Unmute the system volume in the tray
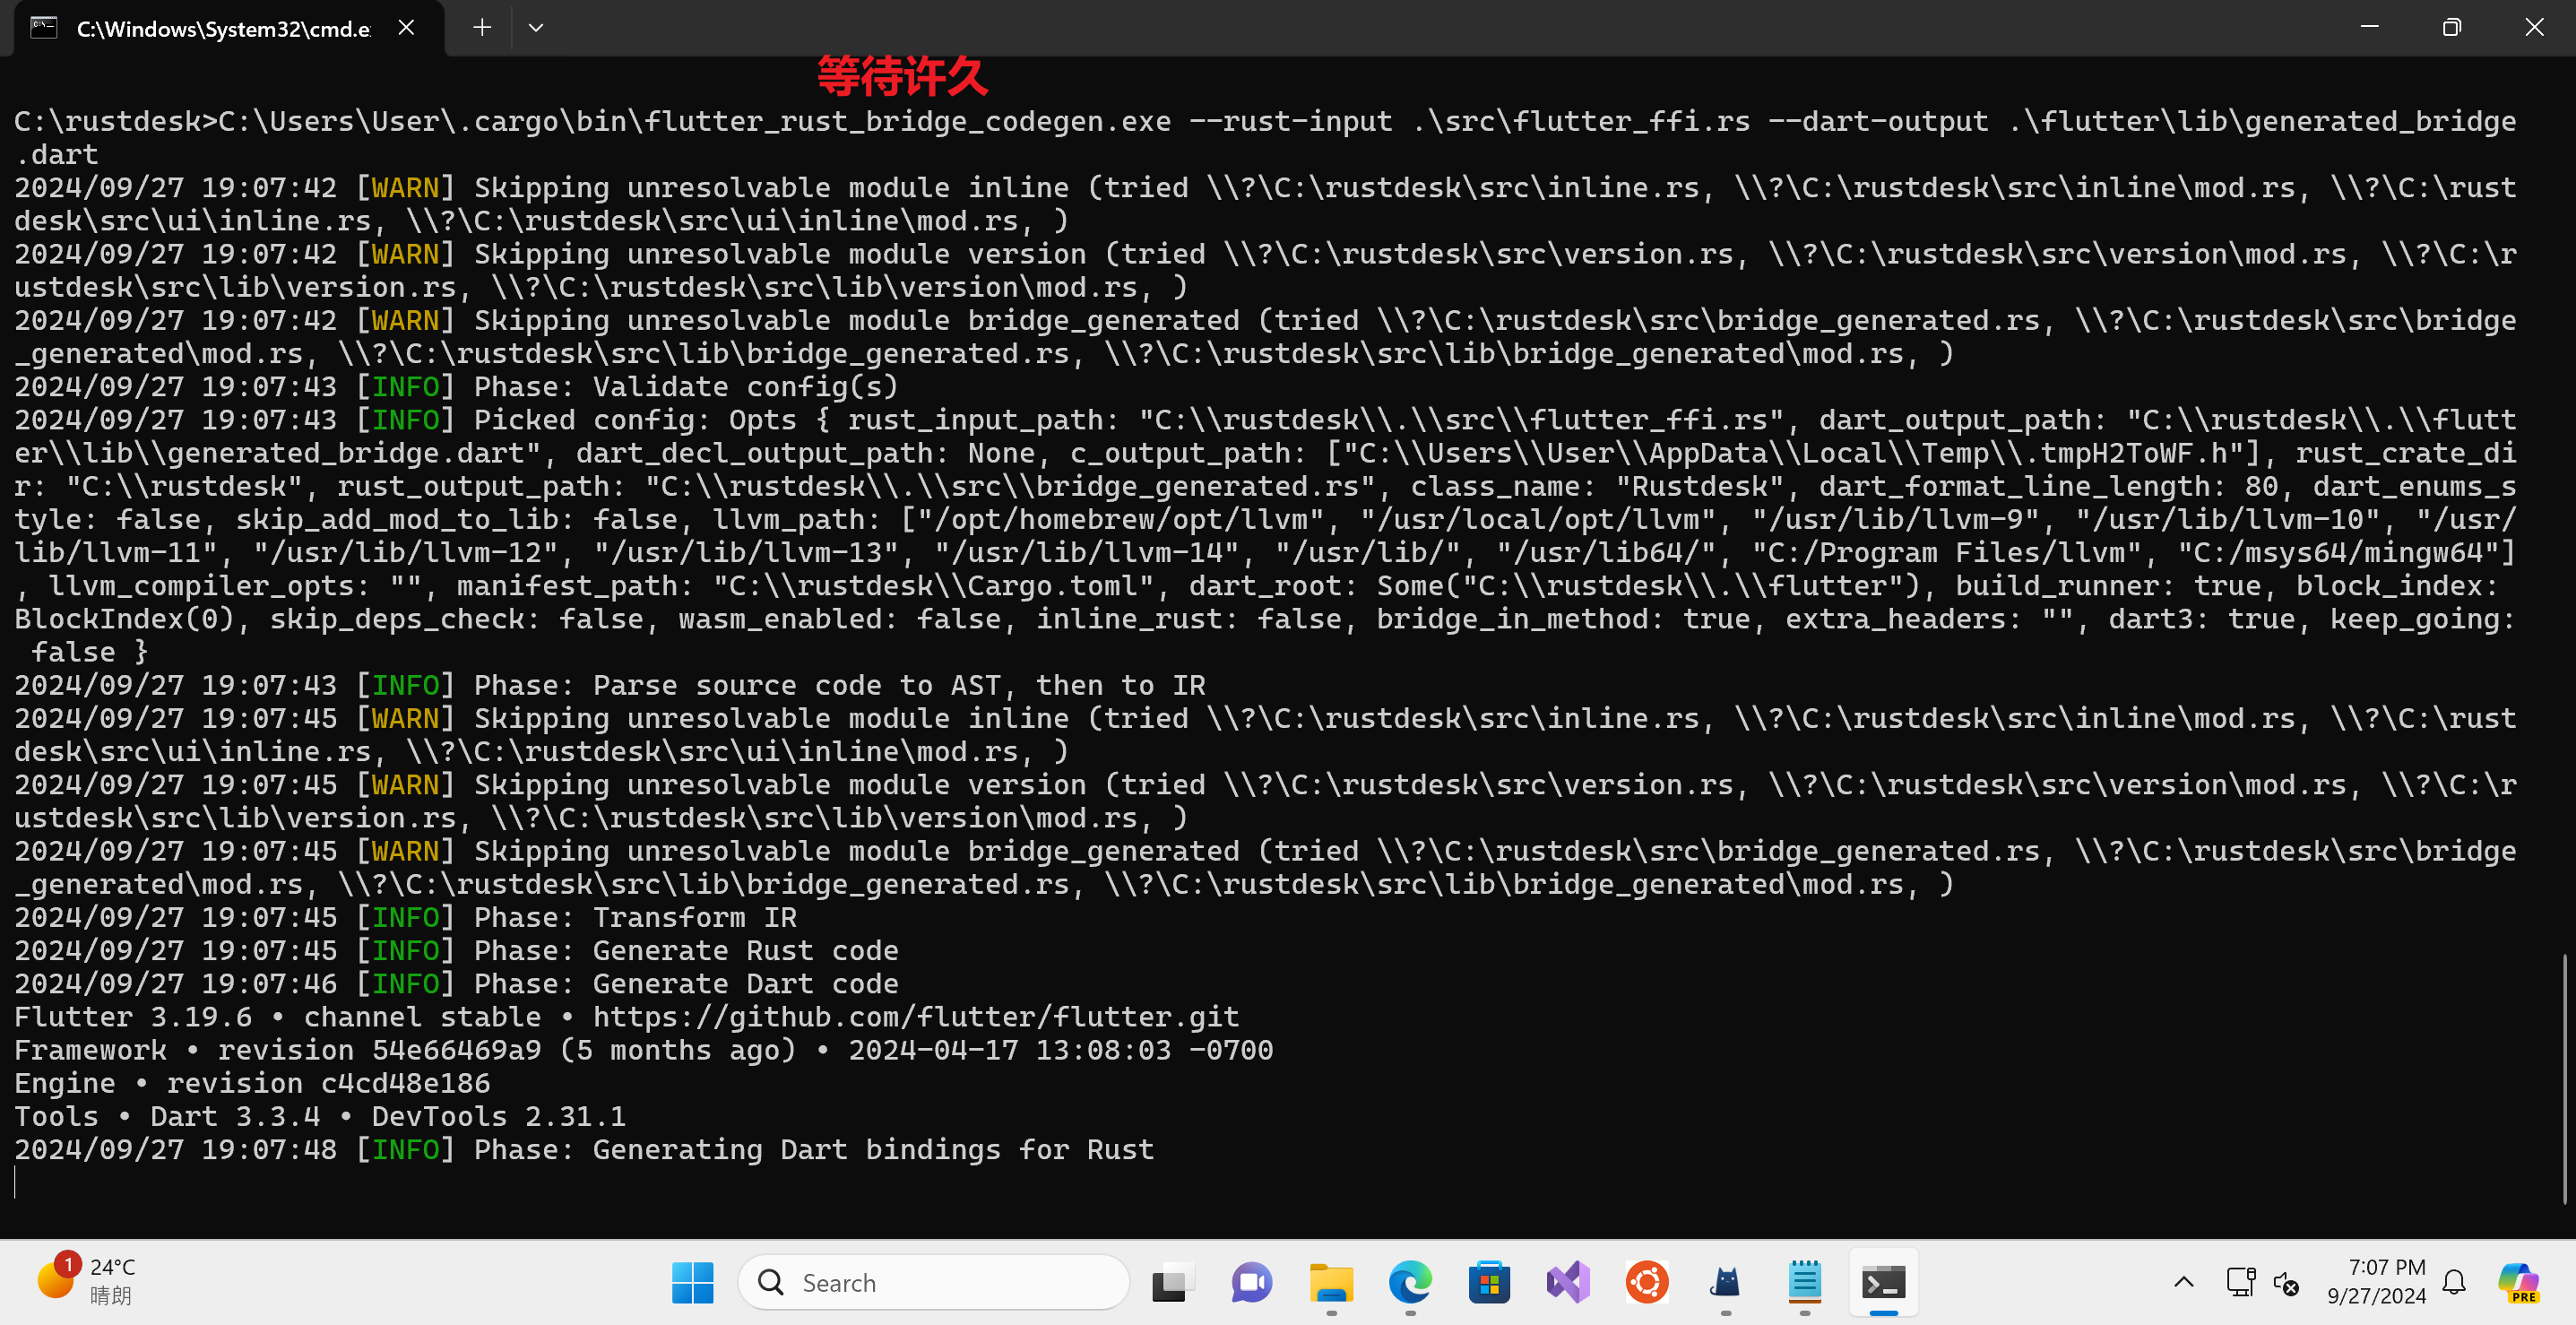2576x1325 pixels. tap(2289, 1283)
